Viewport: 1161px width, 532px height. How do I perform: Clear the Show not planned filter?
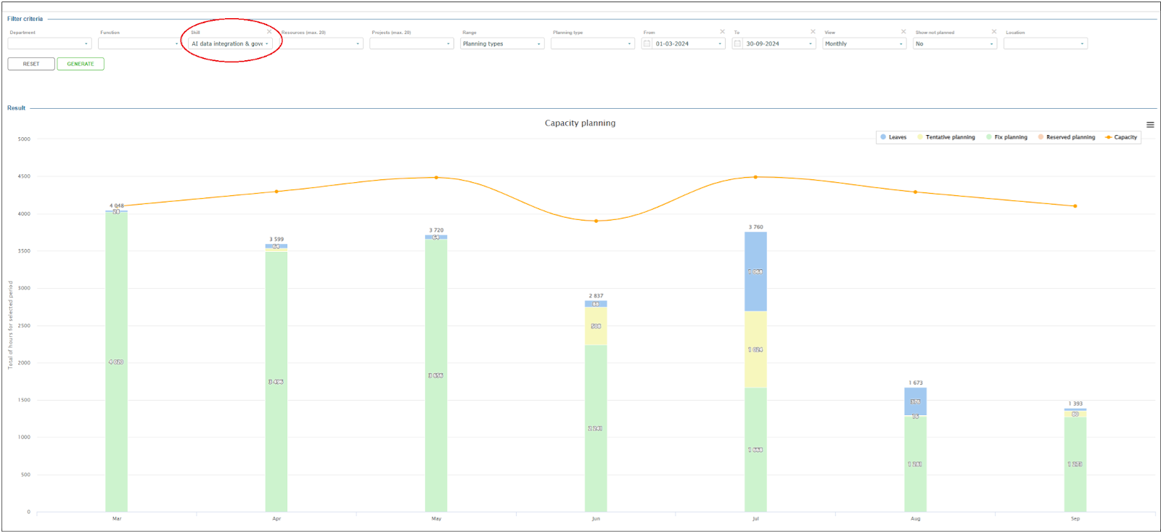click(994, 32)
